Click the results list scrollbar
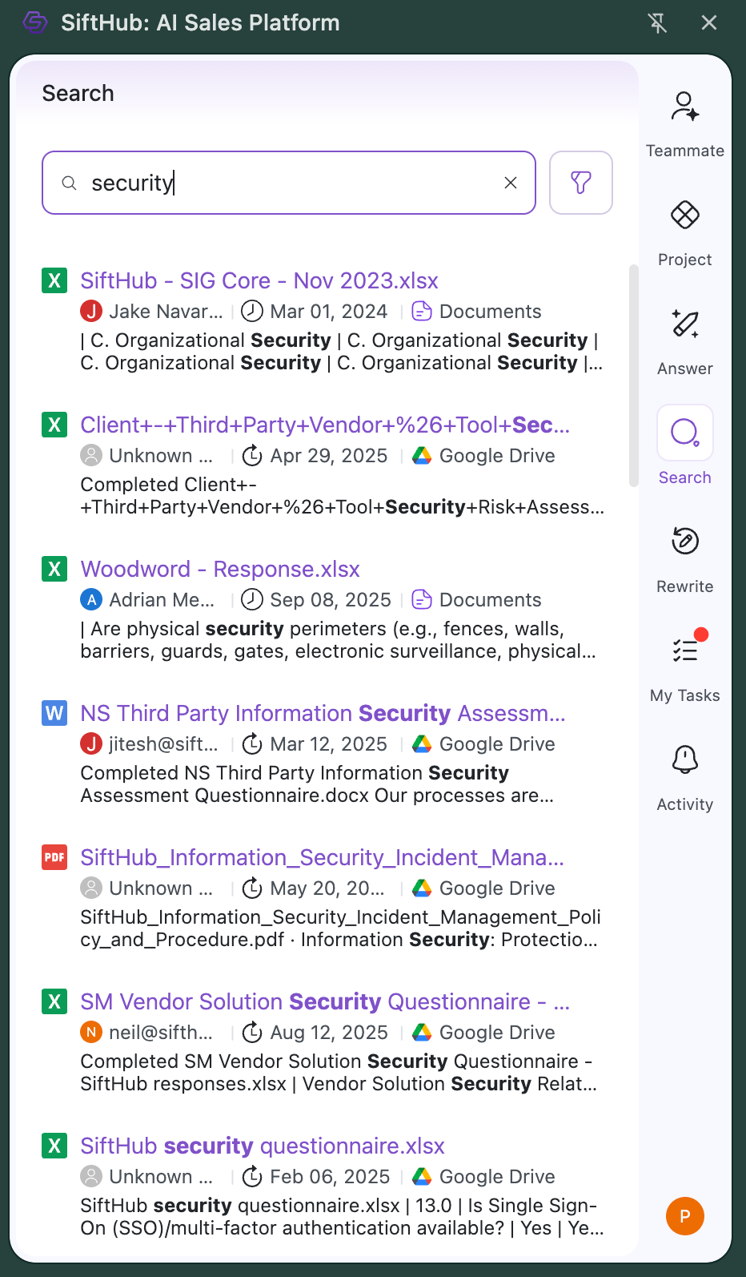 tap(633, 377)
